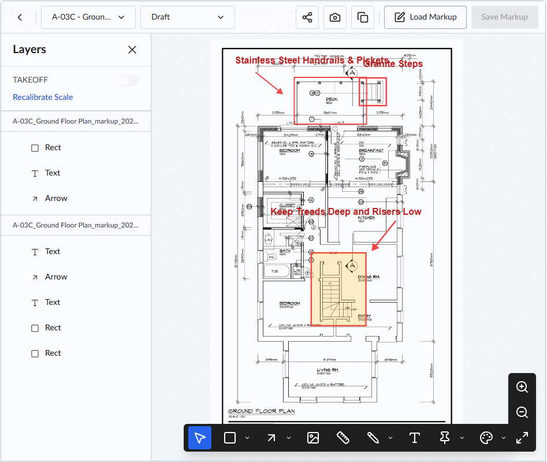Select the pencil/highlighter draw tool
This screenshot has width=547, height=462.
(x=373, y=438)
